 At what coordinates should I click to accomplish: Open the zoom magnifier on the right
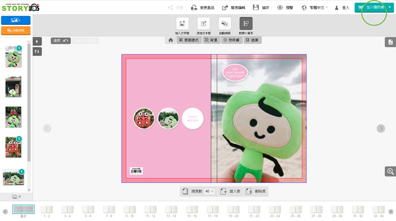(x=391, y=171)
